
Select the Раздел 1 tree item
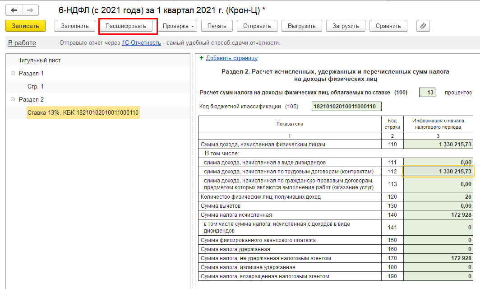[31, 73]
